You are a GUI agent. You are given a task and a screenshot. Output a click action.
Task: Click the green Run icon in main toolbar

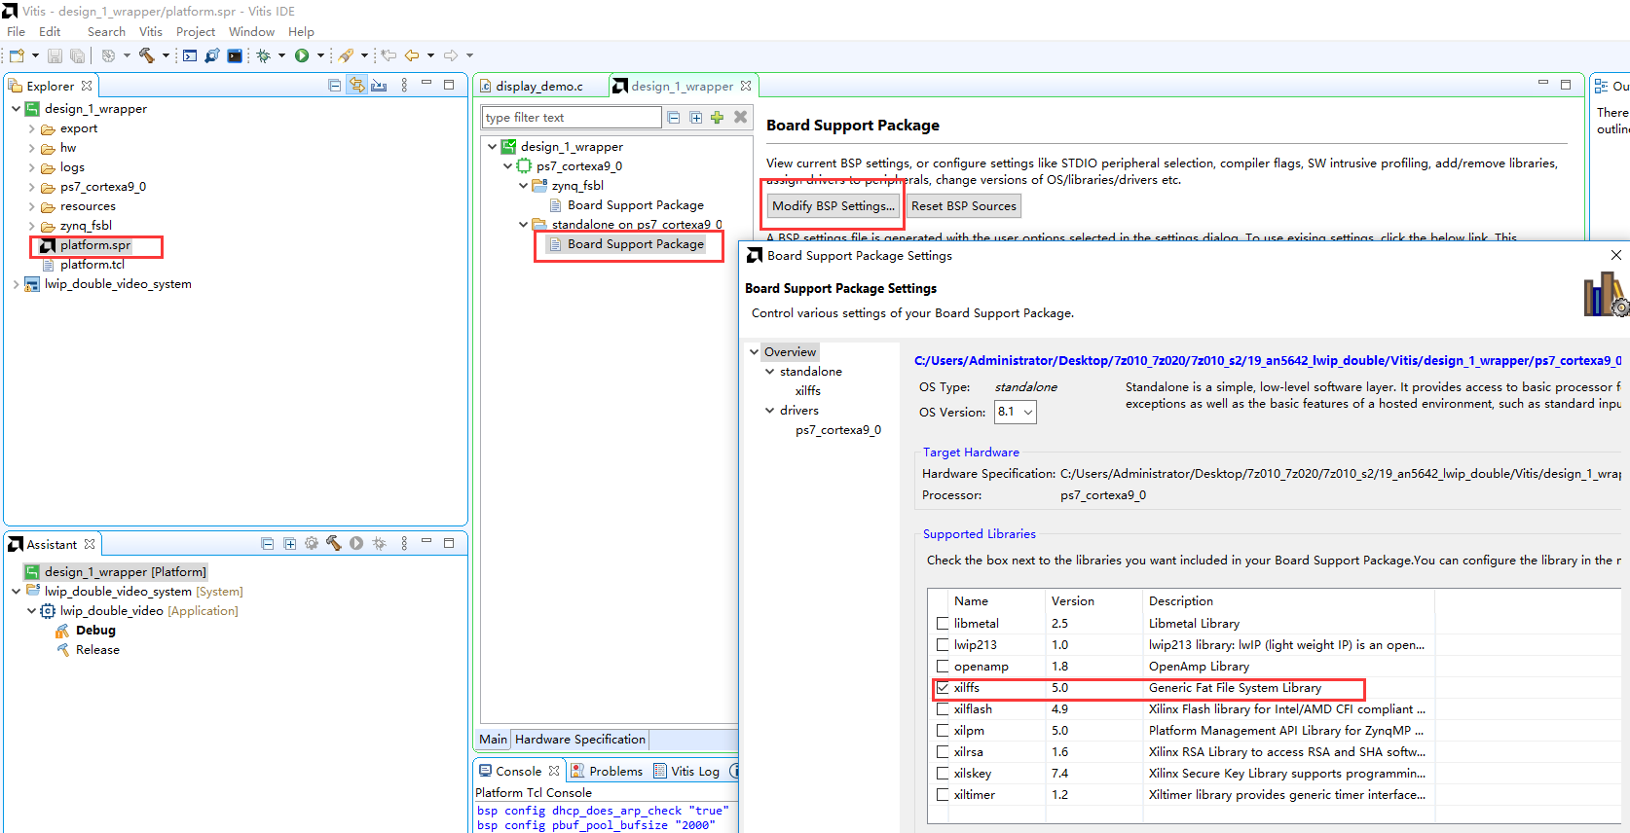point(302,55)
